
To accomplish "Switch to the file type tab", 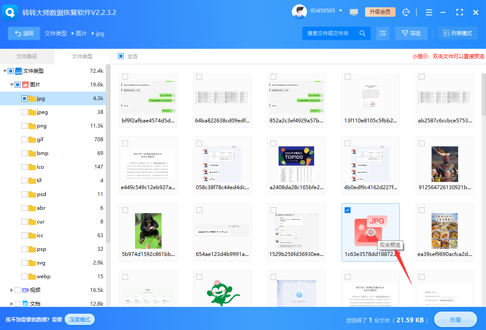I will pos(82,56).
